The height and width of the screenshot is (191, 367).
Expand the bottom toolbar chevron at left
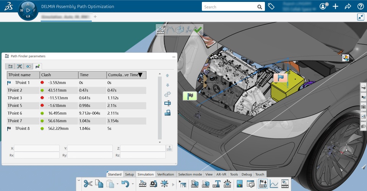79,180
